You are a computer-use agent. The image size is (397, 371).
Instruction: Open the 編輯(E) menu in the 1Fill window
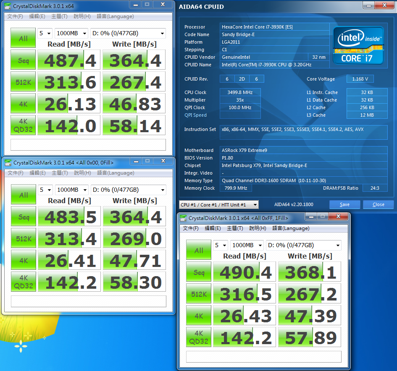click(x=213, y=228)
